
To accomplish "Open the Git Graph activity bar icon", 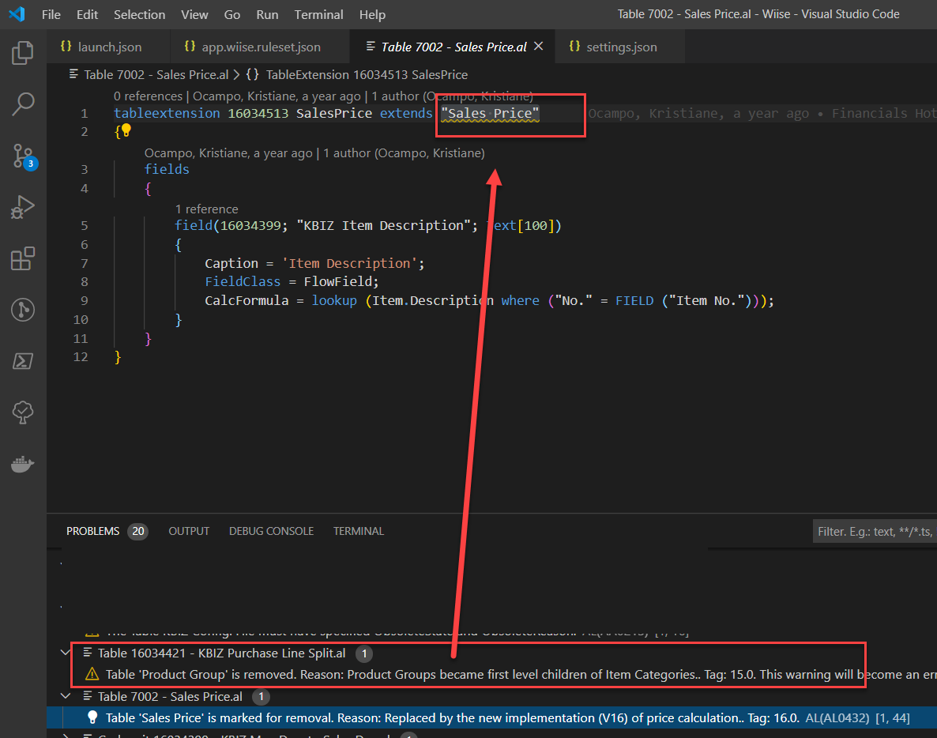I will (x=23, y=310).
